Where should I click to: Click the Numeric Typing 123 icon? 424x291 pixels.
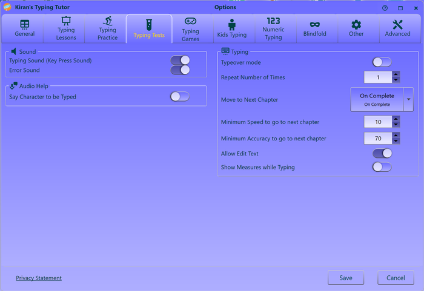tap(273, 21)
